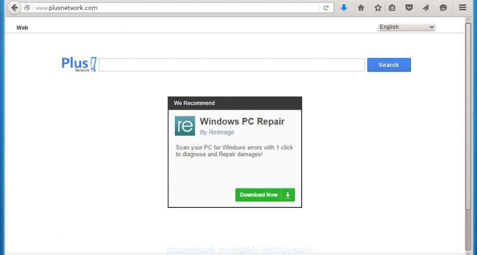Open the Downloads arrow icon
This screenshot has height=255, width=477.
pos(344,8)
